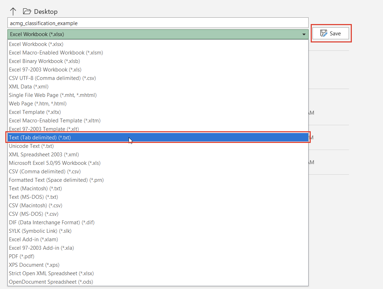
Task: Click the Desktop folder icon
Action: pos(27,11)
